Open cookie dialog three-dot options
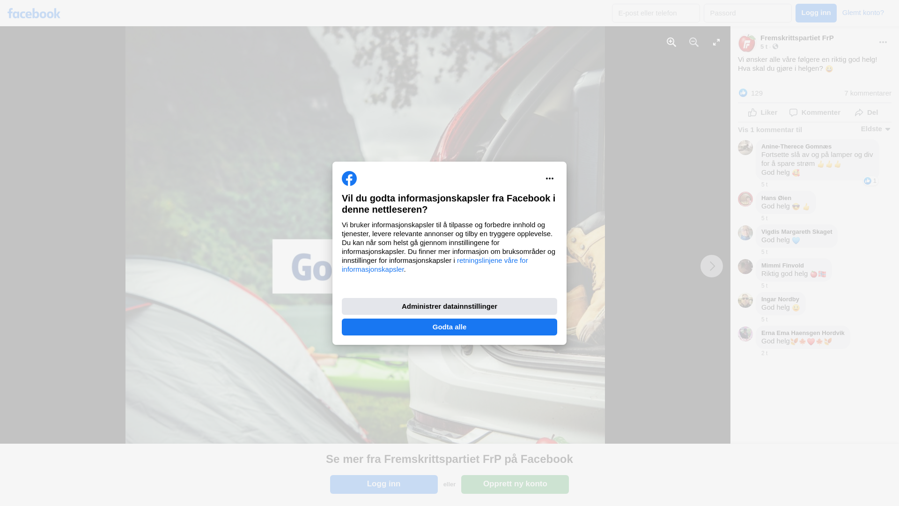This screenshot has height=506, width=899. click(x=549, y=179)
